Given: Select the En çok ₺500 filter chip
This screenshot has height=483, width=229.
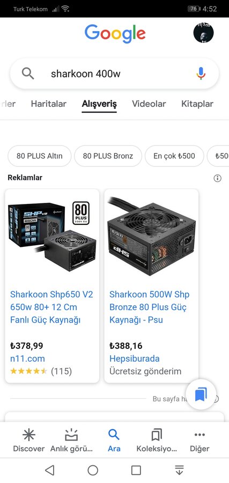Looking at the screenshot, I should point(174,156).
